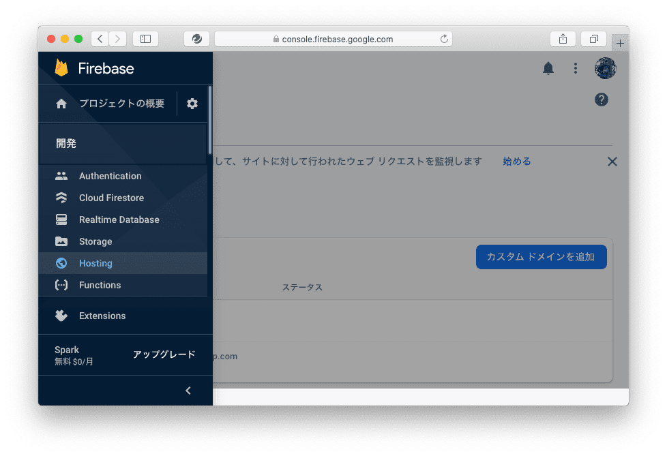Screen dimensions: 667x456
Task: Click アップグレード to upgrade plan
Action: point(164,354)
